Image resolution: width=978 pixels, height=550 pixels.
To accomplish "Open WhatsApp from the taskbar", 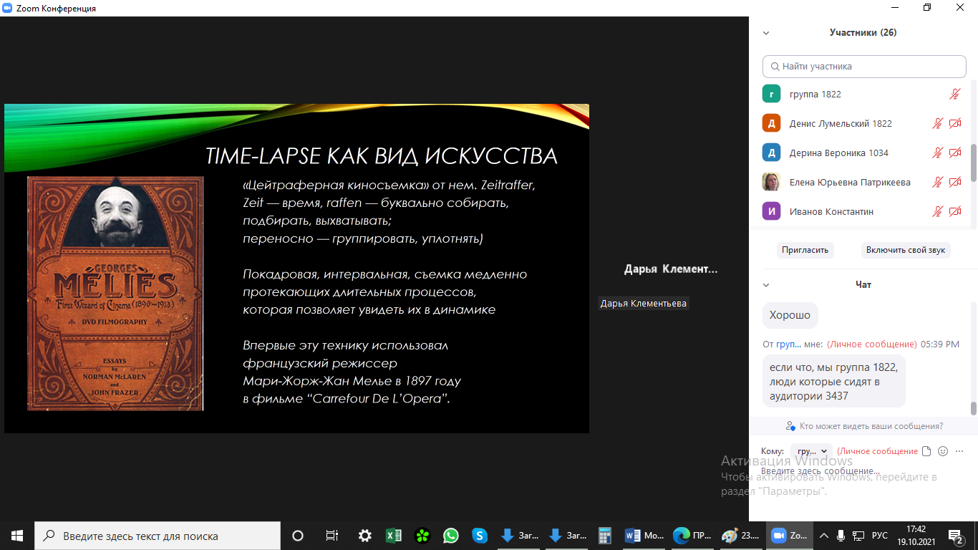I will (x=450, y=536).
